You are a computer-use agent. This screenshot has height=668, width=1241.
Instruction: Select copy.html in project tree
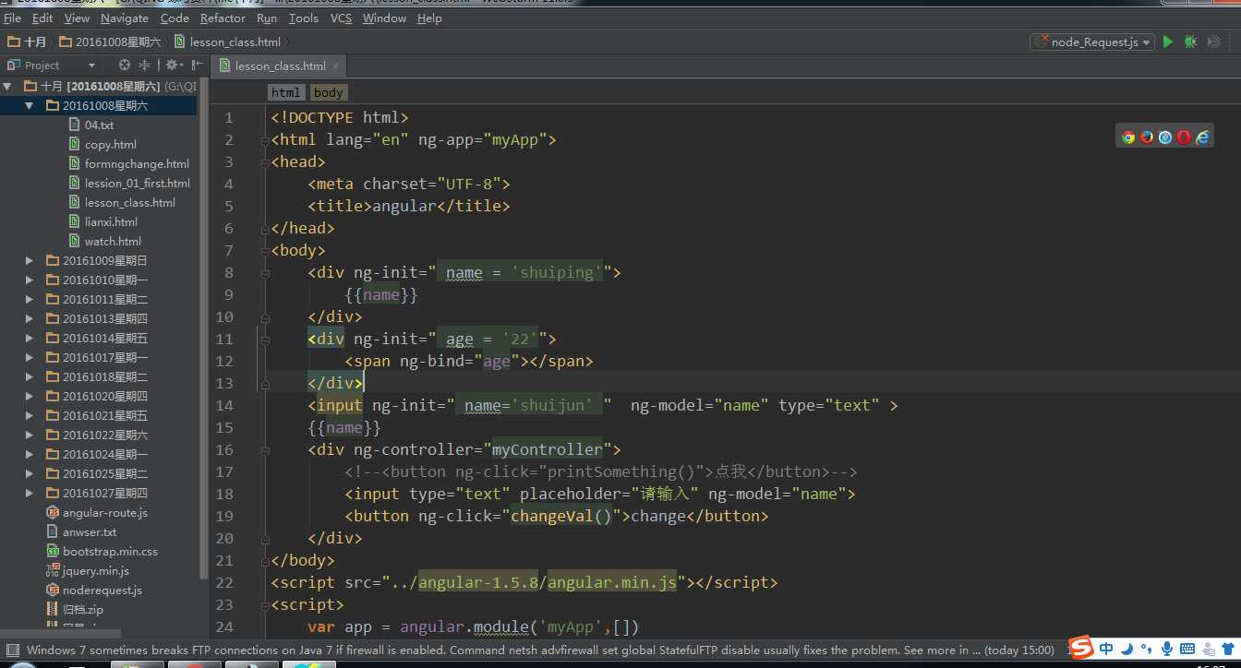[110, 144]
